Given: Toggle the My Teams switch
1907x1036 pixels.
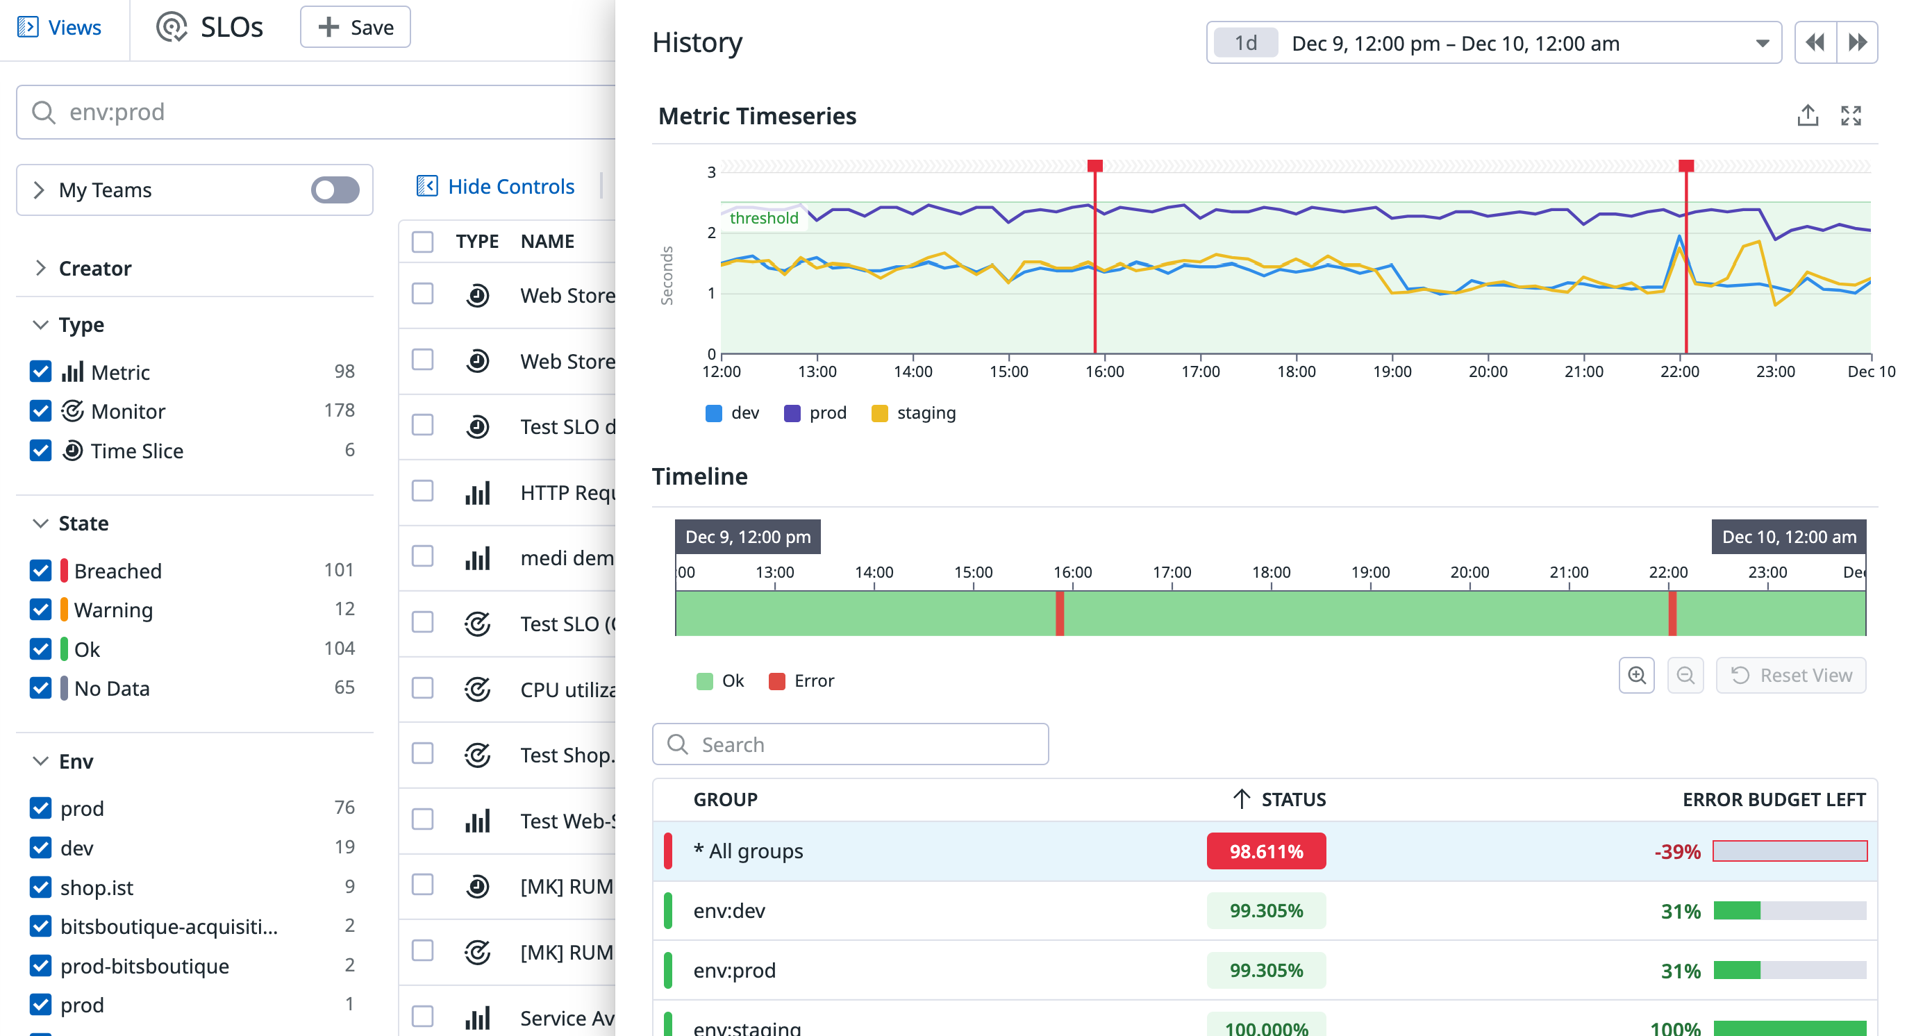Looking at the screenshot, I should [335, 190].
